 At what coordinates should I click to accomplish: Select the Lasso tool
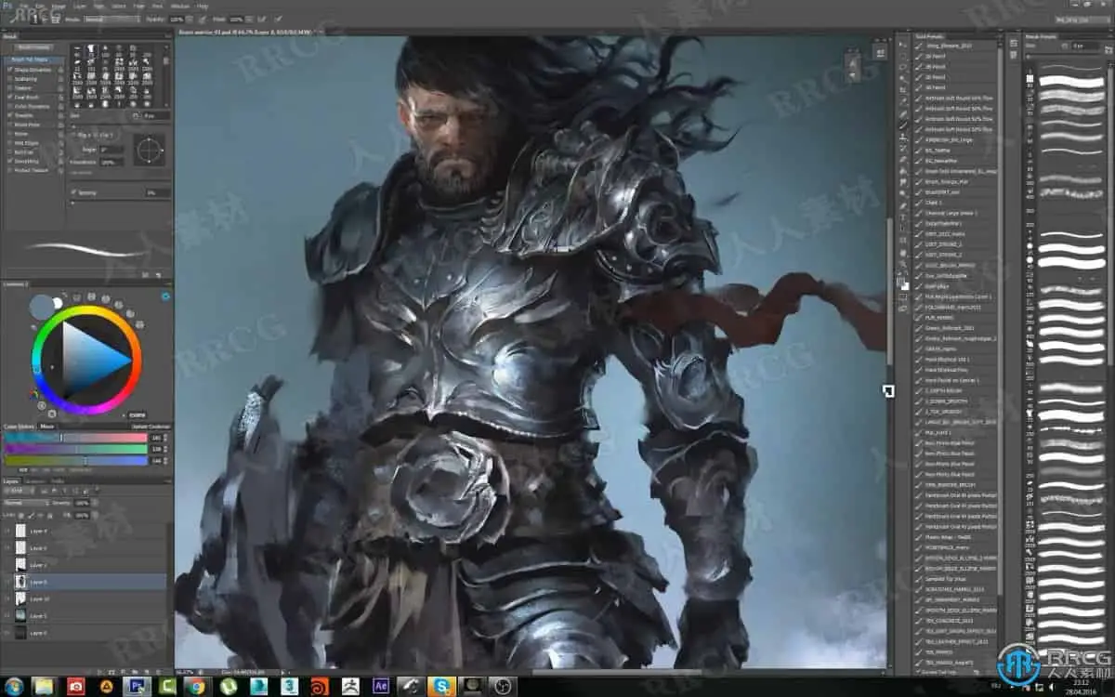902,67
